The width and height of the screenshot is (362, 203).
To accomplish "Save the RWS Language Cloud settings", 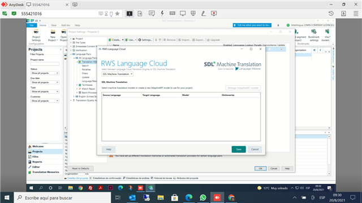I will coord(239,149).
